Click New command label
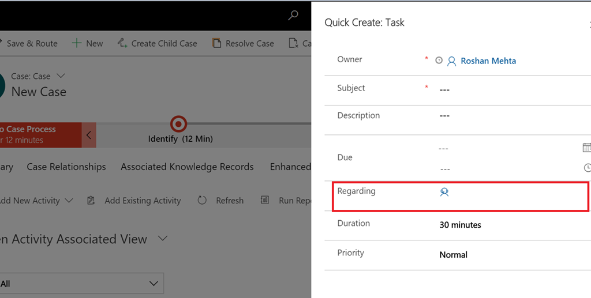The width and height of the screenshot is (591, 298). coord(94,43)
